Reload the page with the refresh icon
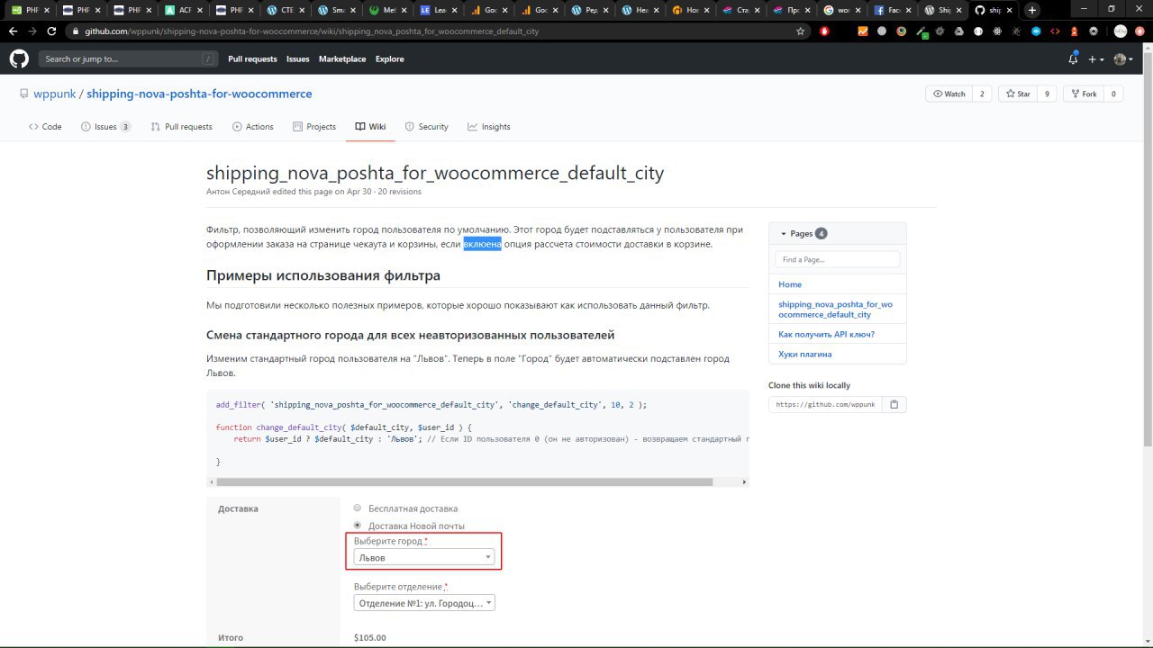 click(x=52, y=31)
